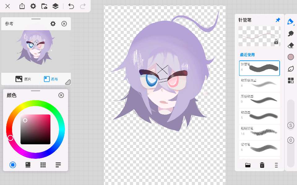297x185 pixels.
Task: Delete the brush with the trash icon
Action: tap(262, 165)
